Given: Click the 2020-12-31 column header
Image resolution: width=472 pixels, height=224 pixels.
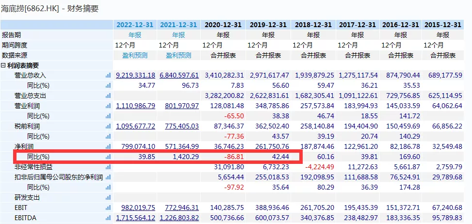Looking at the screenshot, I should click(x=223, y=25).
